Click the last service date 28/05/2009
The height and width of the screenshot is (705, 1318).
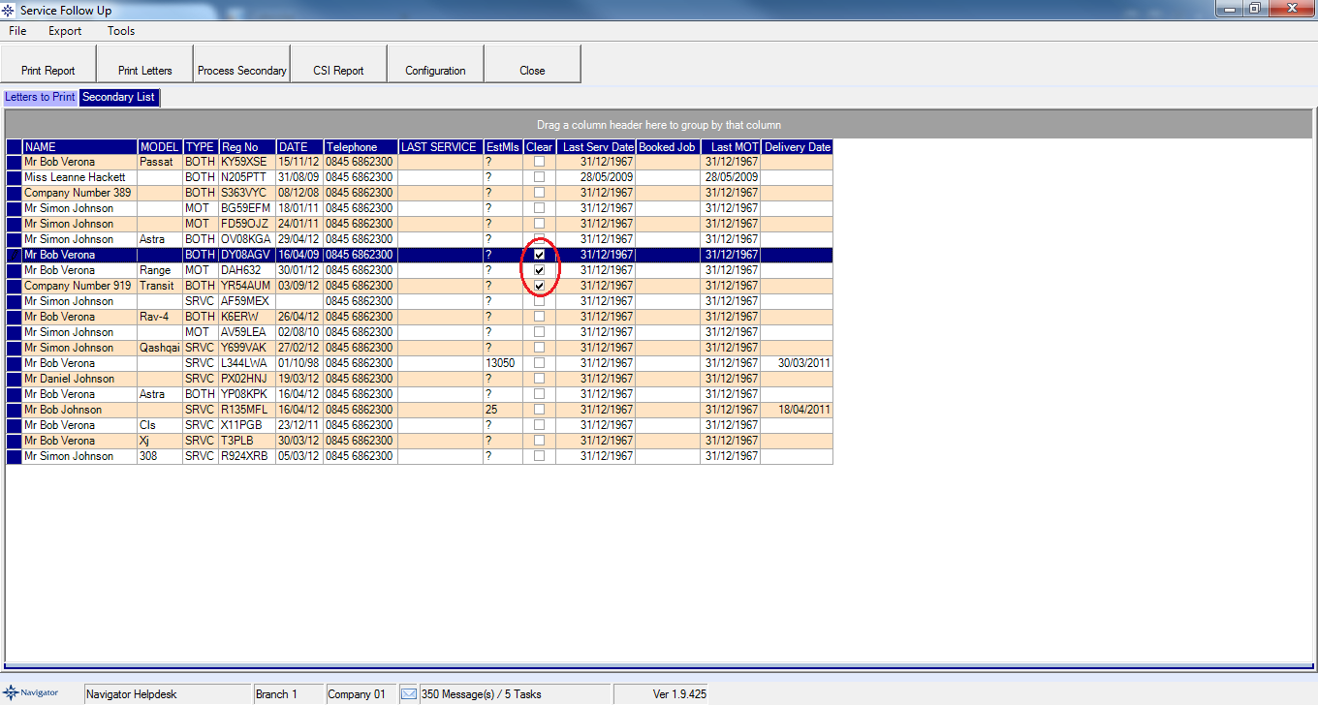tap(596, 177)
